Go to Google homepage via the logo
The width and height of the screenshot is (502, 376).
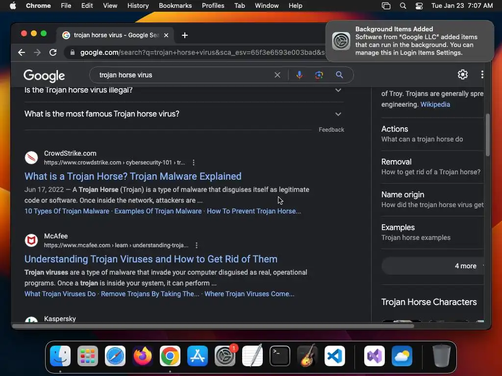[x=44, y=75]
